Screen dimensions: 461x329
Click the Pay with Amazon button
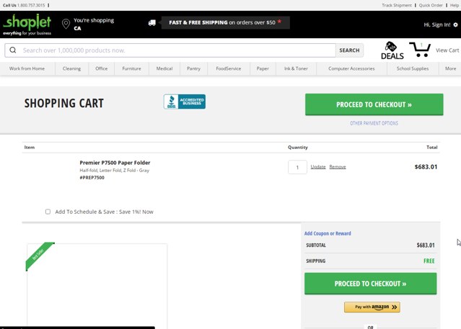point(372,307)
